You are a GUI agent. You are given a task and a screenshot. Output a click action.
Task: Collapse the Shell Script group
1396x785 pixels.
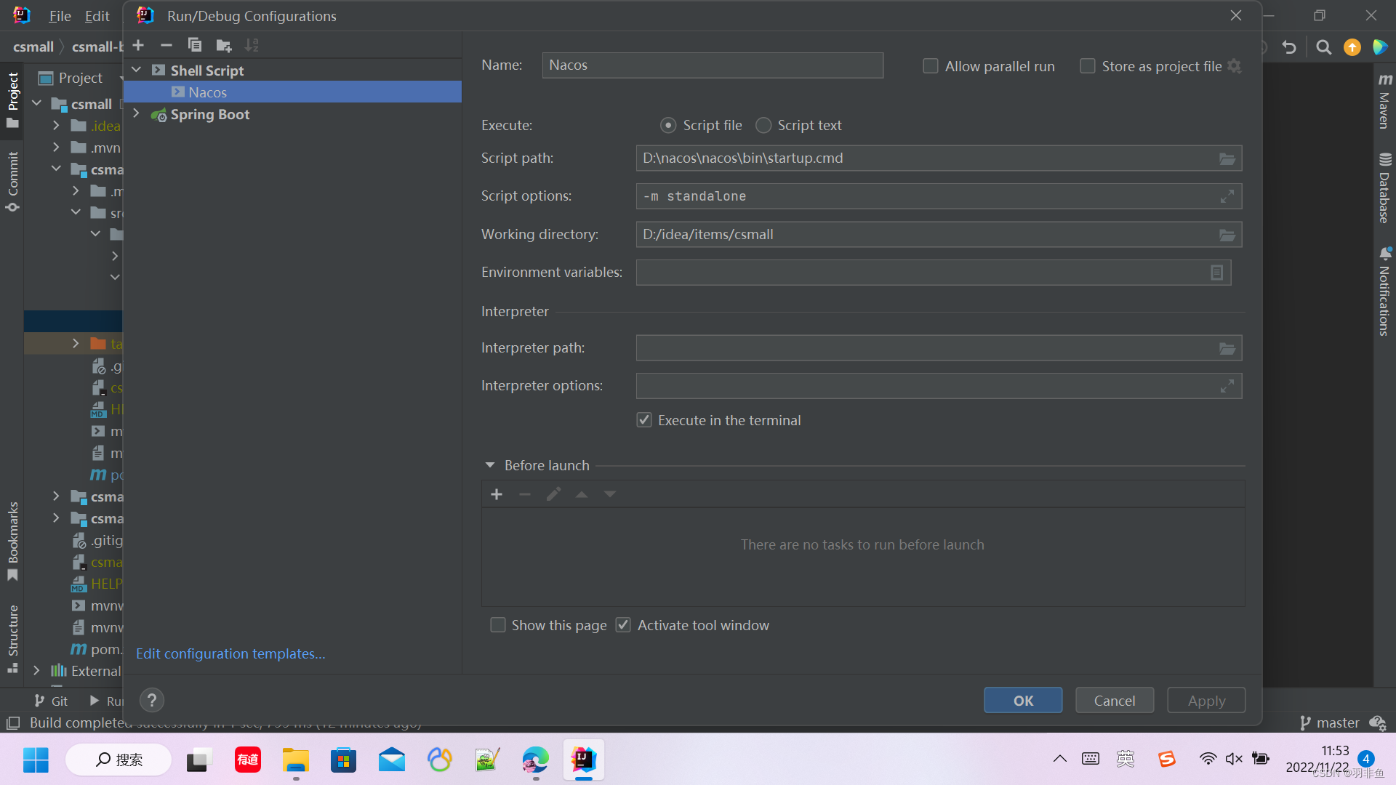coord(137,70)
